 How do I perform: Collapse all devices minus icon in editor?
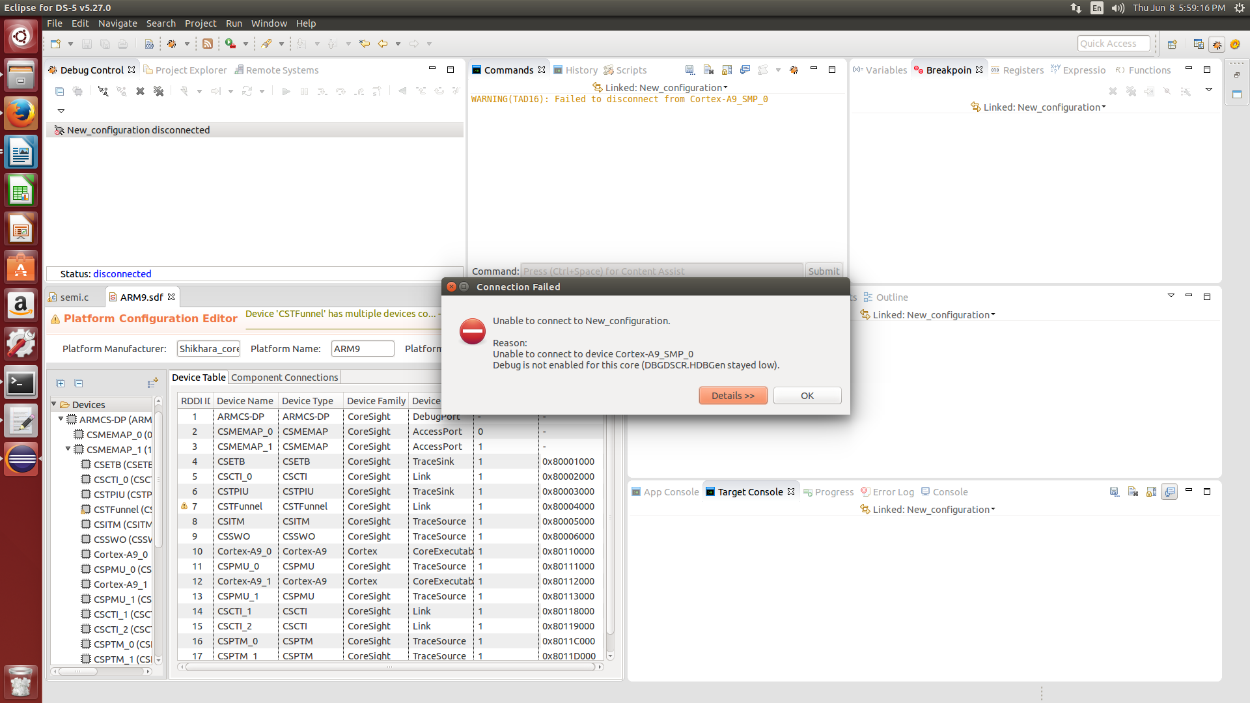pos(79,383)
